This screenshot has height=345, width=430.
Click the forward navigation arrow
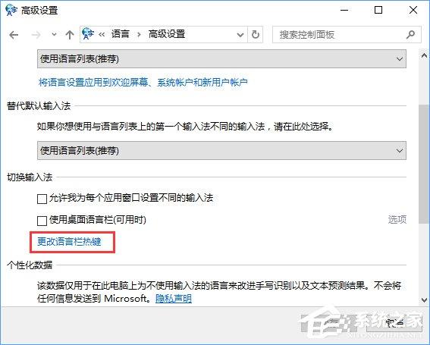[36, 35]
